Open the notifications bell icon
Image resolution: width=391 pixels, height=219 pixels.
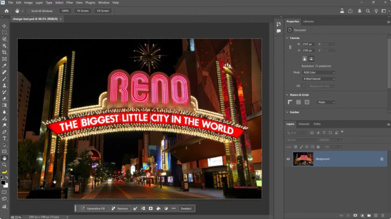tap(359, 11)
